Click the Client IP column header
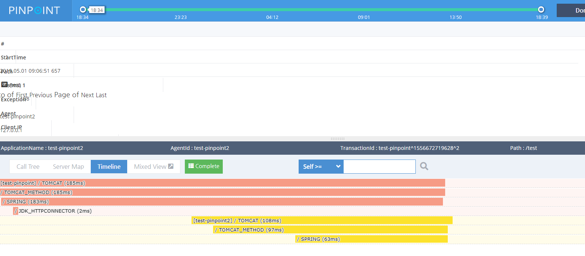 tap(11, 127)
